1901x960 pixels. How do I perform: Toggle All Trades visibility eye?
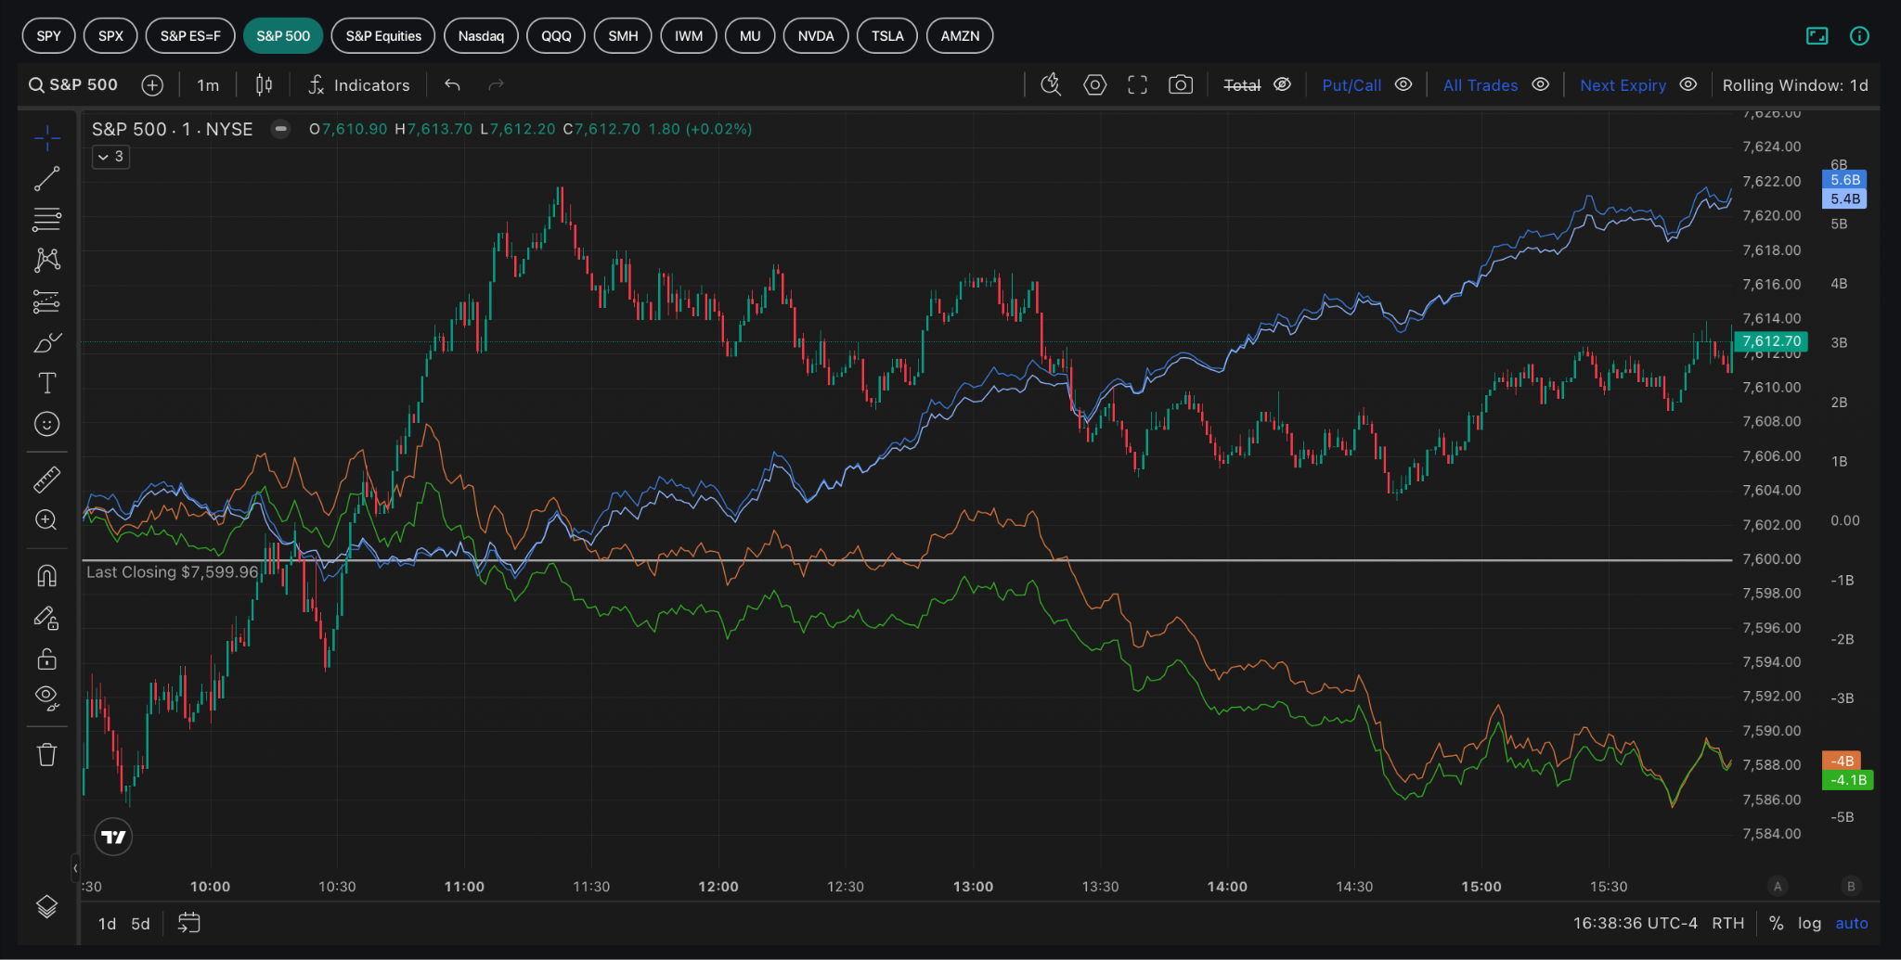pyautogui.click(x=1540, y=84)
